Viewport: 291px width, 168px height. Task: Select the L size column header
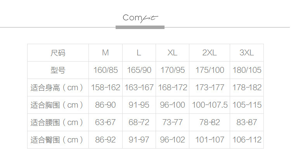point(139,53)
